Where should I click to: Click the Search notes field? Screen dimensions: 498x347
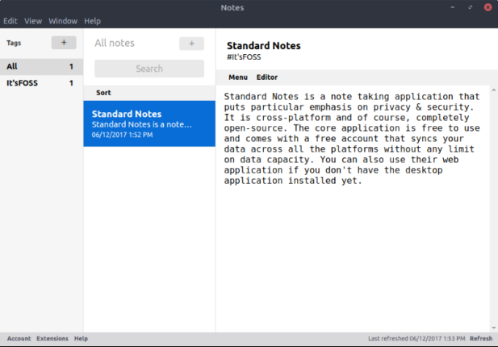pyautogui.click(x=149, y=69)
